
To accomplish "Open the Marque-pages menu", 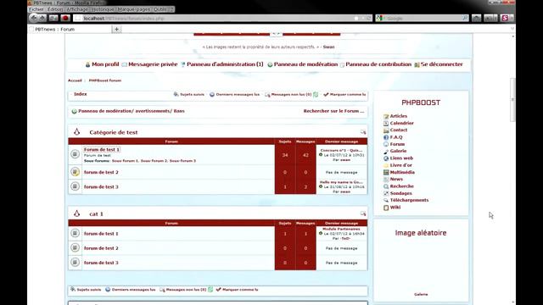I will tap(134, 9).
